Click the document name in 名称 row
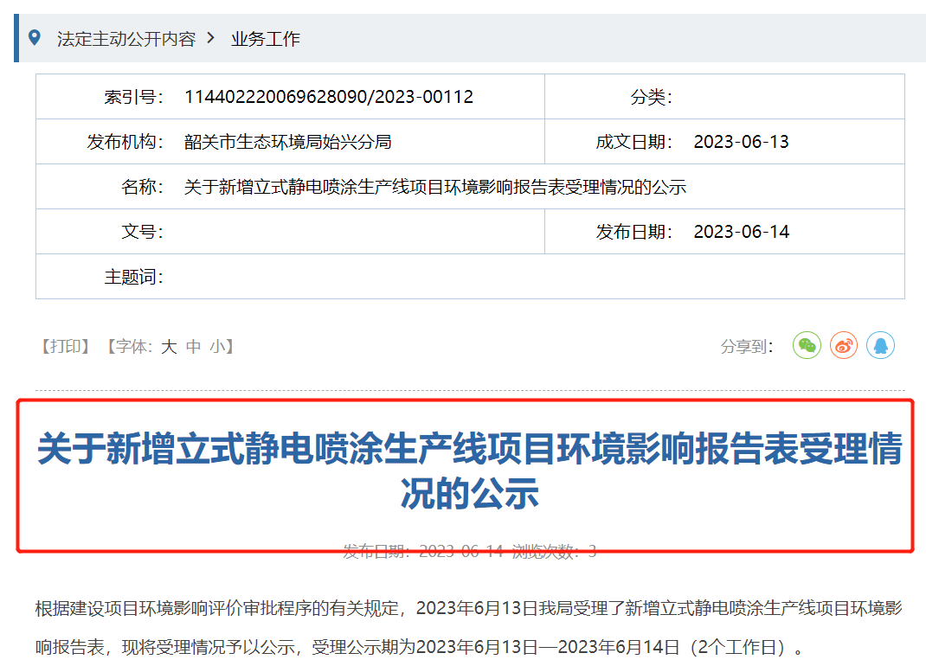Screen dimensions: 926x666 tap(434, 187)
